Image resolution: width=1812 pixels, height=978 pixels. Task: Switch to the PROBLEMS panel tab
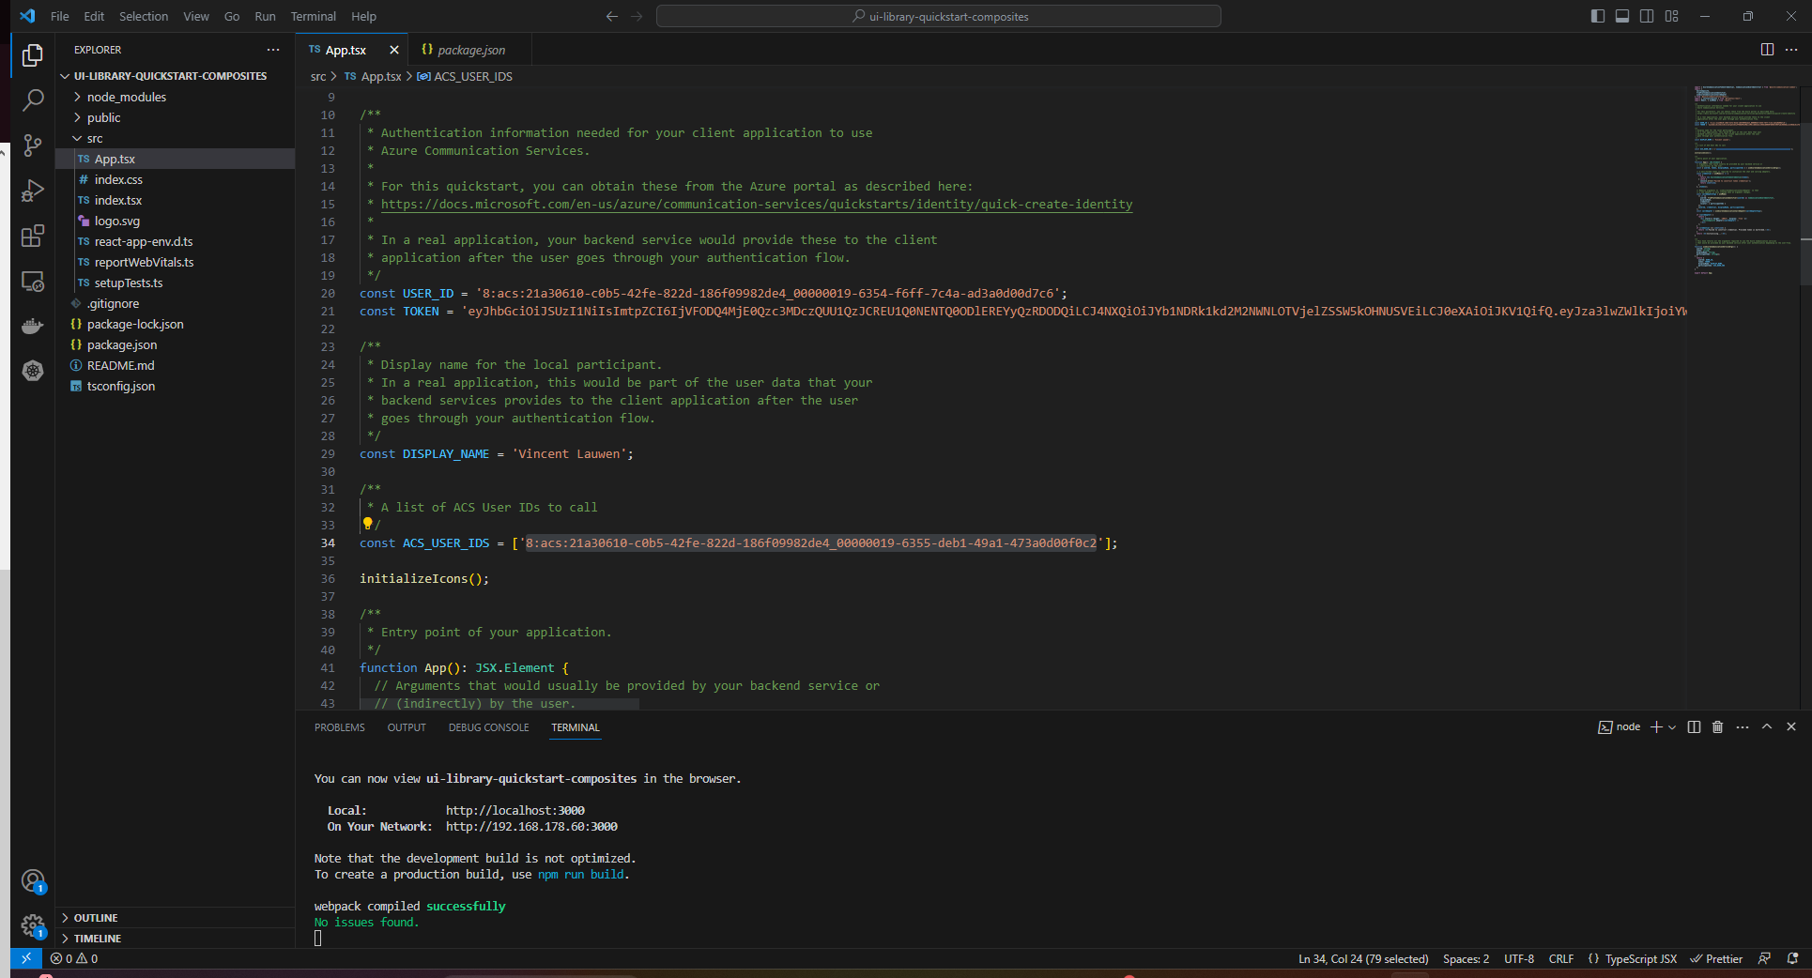click(x=340, y=727)
